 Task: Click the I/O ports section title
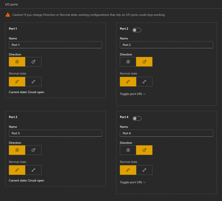click(x=11, y=4)
